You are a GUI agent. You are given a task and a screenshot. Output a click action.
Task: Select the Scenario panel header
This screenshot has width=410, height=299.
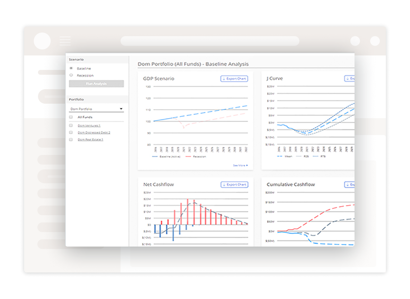76,59
